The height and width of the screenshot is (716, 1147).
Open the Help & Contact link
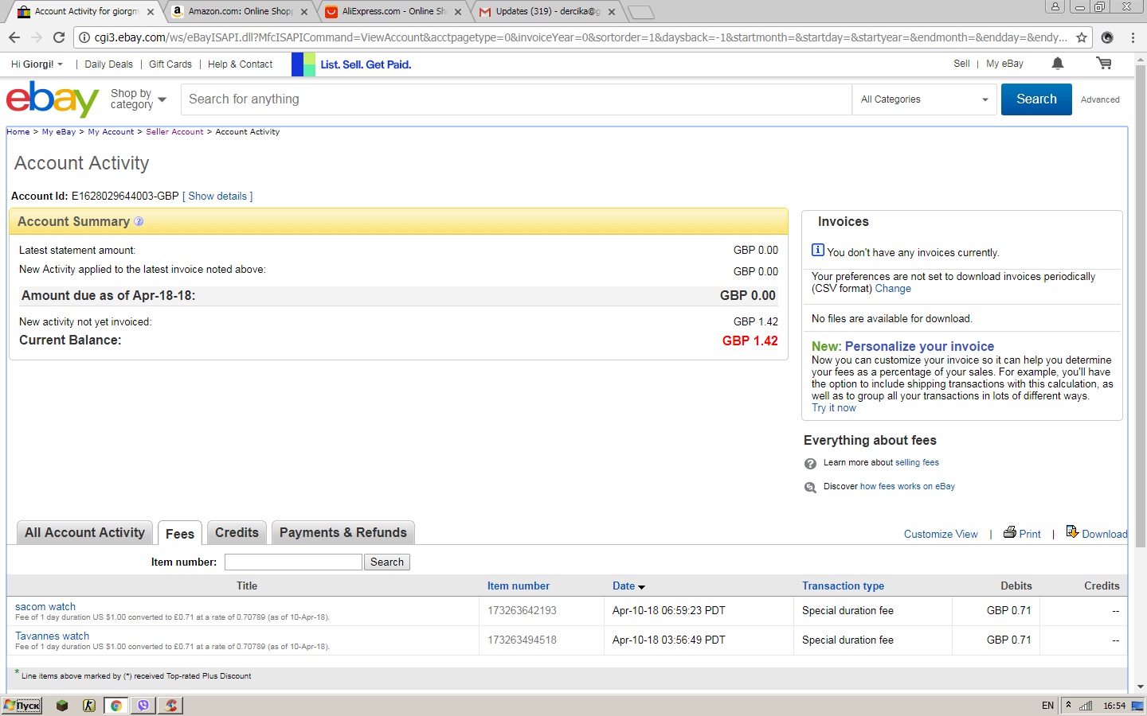240,64
